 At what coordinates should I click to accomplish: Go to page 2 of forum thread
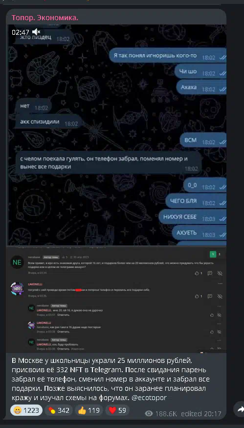(220, 254)
